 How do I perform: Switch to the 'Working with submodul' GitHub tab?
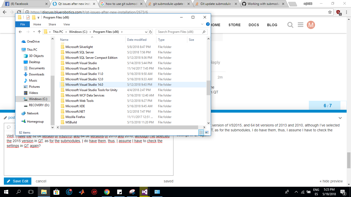point(263,4)
